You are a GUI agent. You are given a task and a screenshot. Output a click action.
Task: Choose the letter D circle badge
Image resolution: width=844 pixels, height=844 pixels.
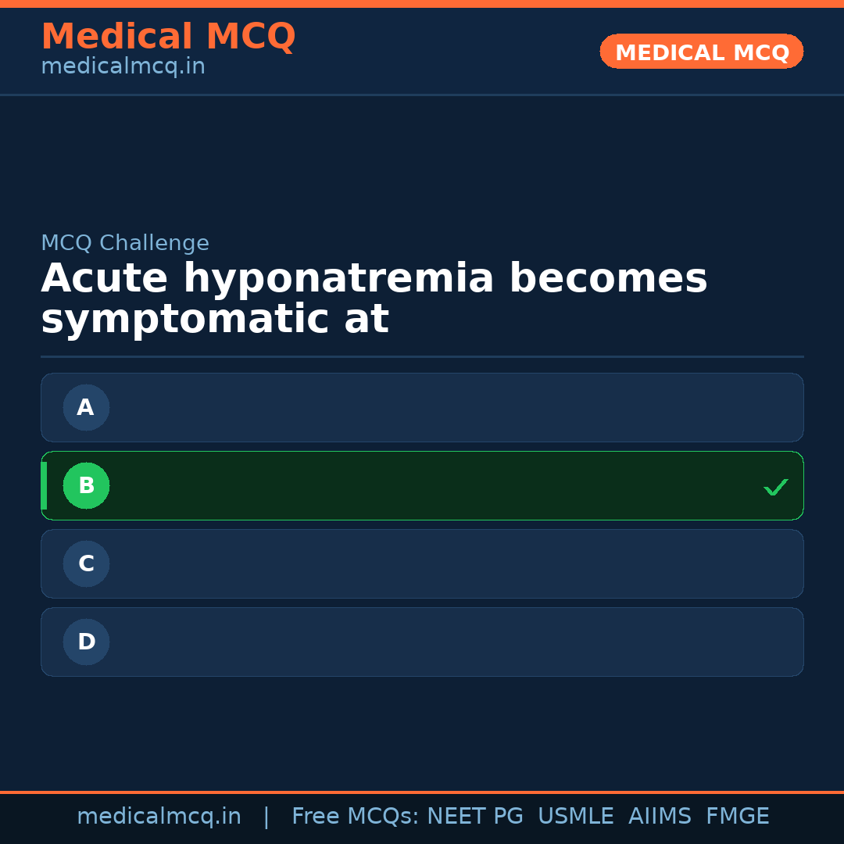tap(86, 642)
